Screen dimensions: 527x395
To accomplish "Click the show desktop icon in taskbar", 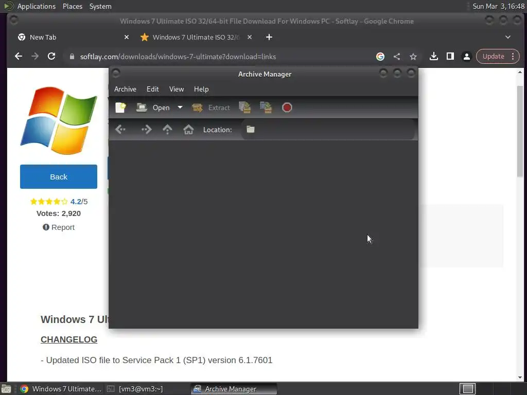I will (6, 389).
